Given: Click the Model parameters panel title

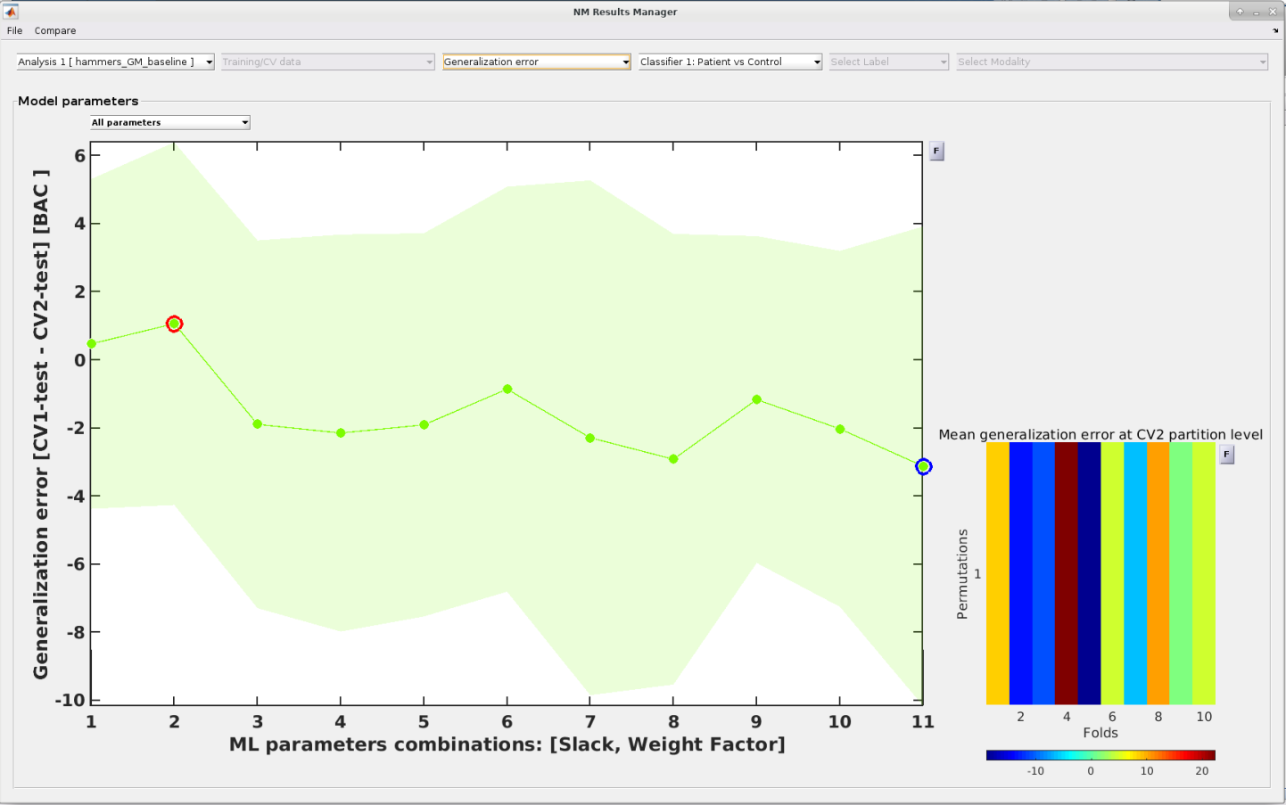Looking at the screenshot, I should 78,101.
